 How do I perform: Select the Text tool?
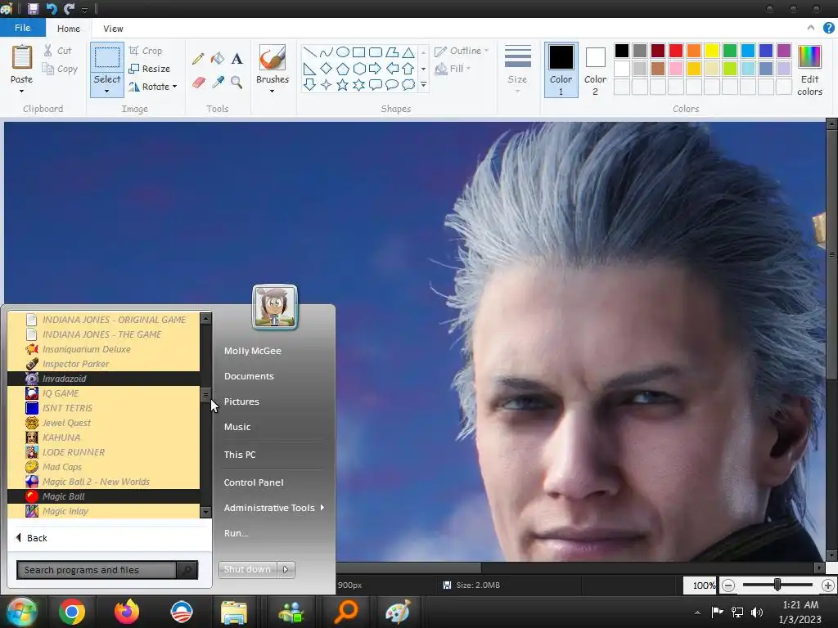(237, 58)
